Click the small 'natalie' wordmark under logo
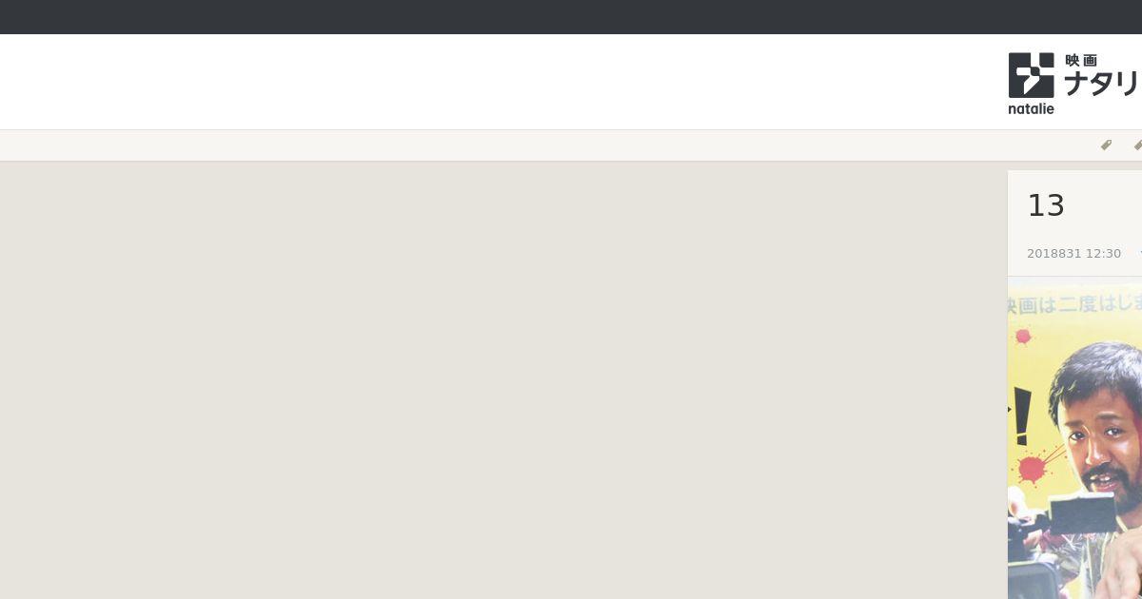The image size is (1142, 599). point(1032,108)
